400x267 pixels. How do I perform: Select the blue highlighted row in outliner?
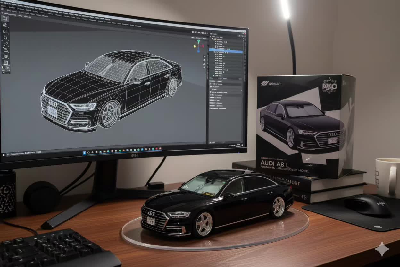[x=226, y=51]
